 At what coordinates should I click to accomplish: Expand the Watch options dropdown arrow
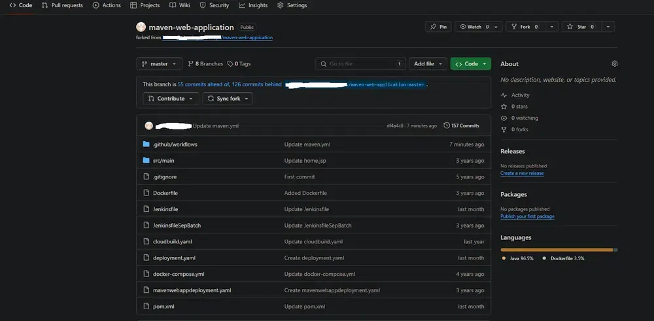click(496, 27)
